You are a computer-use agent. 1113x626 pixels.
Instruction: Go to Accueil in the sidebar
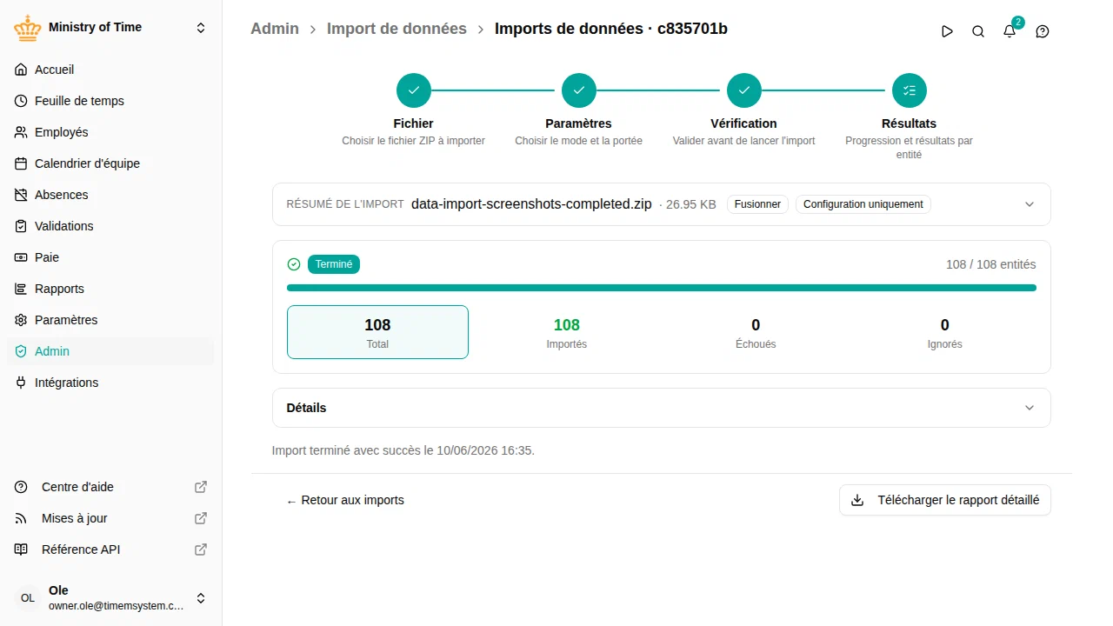[111, 70]
